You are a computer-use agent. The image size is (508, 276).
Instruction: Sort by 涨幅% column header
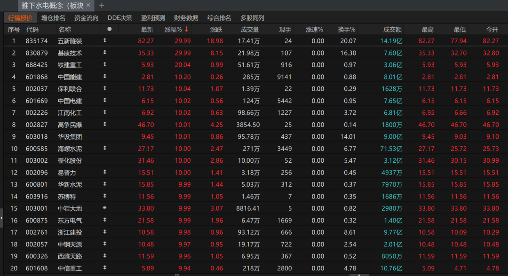[x=173, y=30]
